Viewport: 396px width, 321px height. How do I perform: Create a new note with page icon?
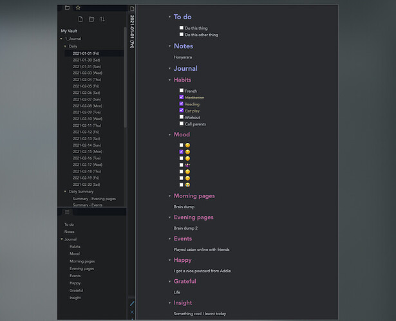pyautogui.click(x=80, y=19)
